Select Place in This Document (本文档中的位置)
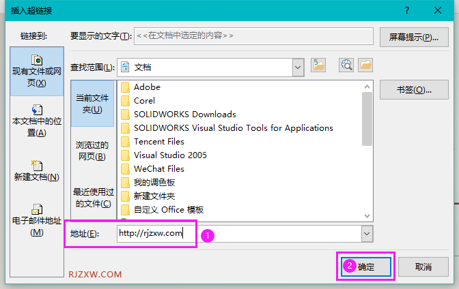The image size is (459, 289). click(37, 121)
